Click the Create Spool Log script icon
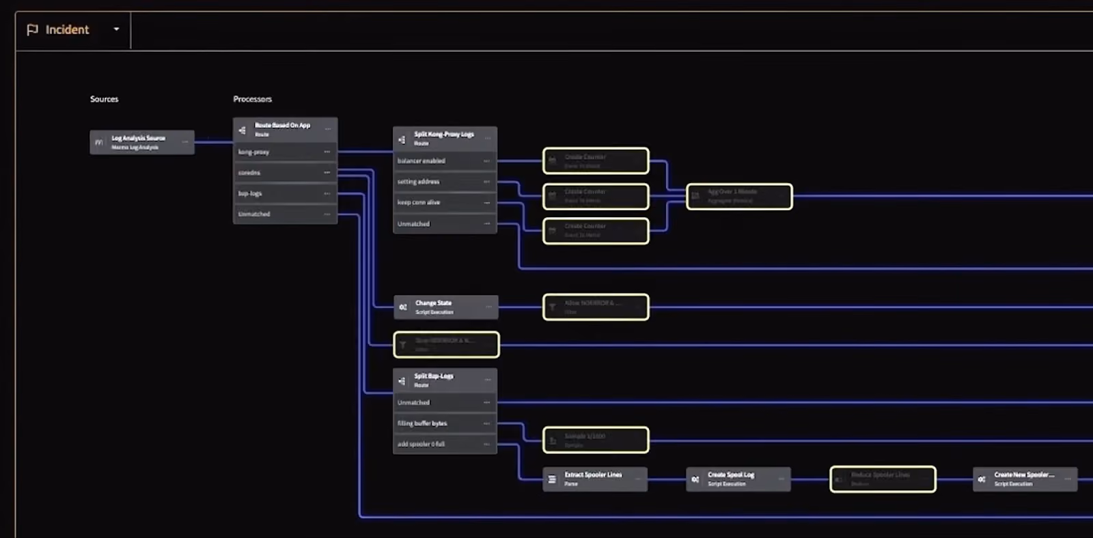Viewport: 1093px width, 538px height. [x=695, y=479]
